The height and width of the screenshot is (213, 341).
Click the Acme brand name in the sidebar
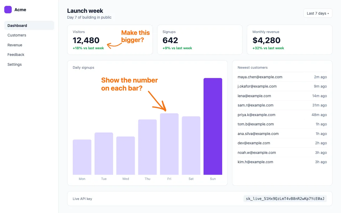point(20,10)
